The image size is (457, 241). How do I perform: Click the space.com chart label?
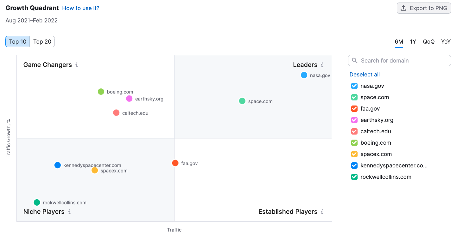260,101
